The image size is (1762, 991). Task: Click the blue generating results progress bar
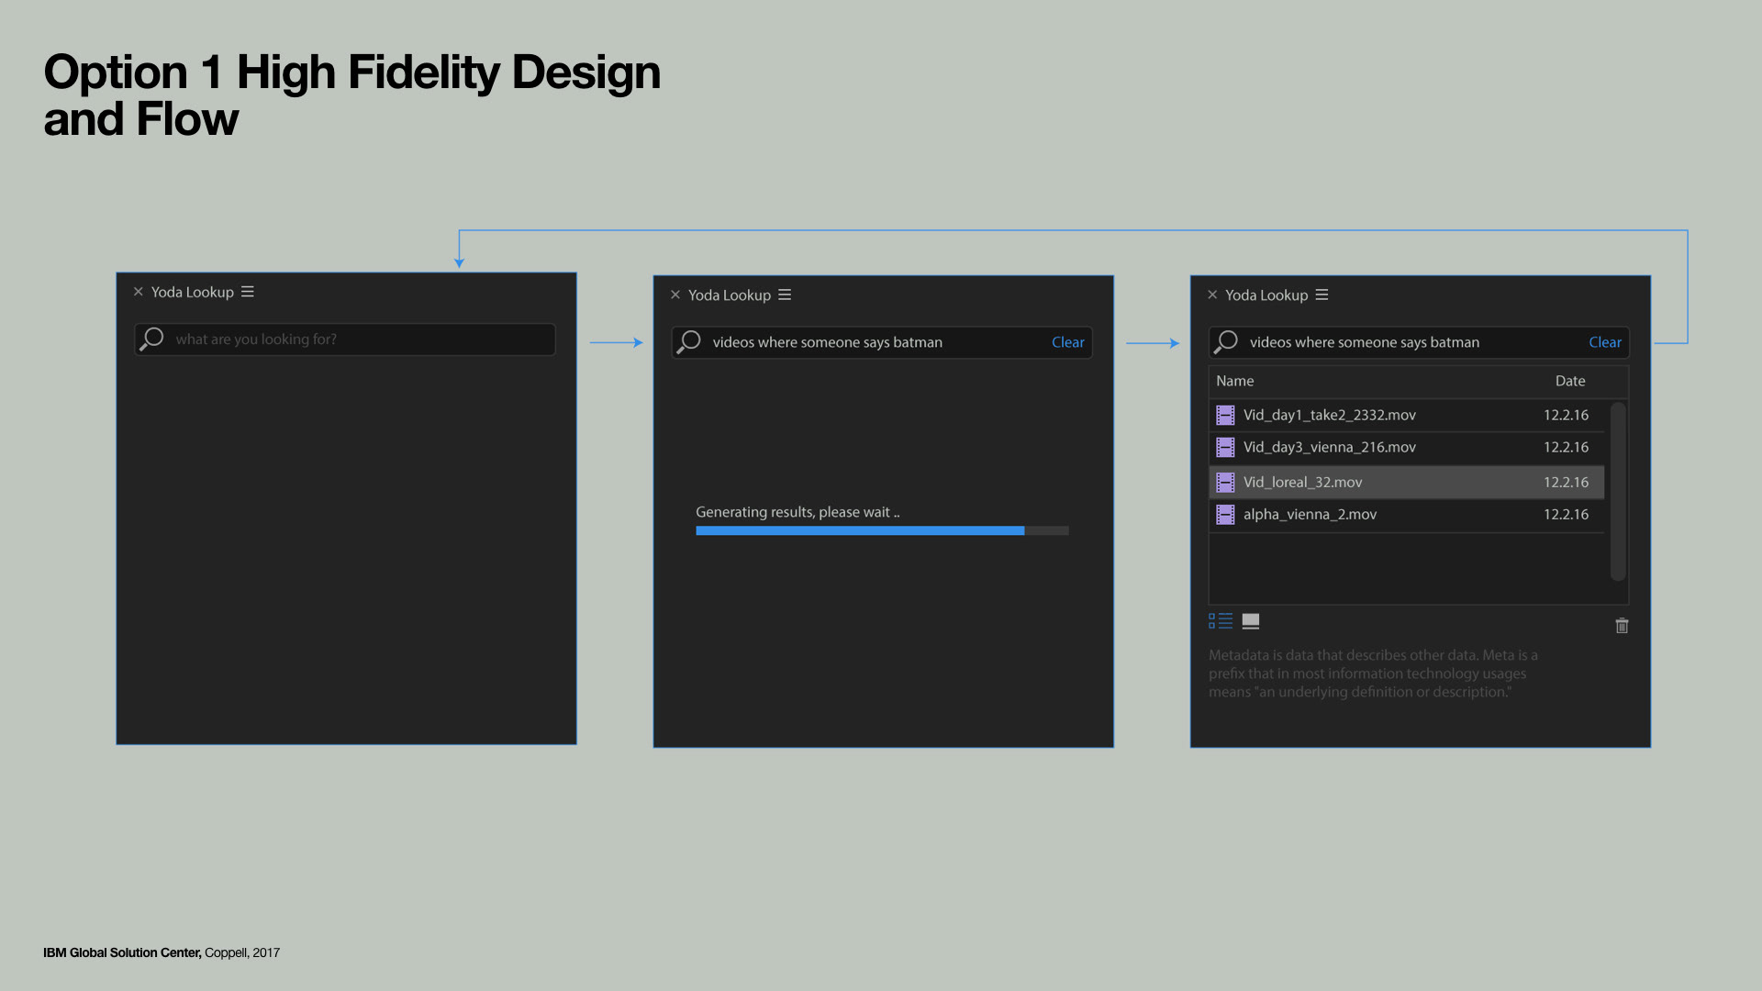click(x=860, y=530)
